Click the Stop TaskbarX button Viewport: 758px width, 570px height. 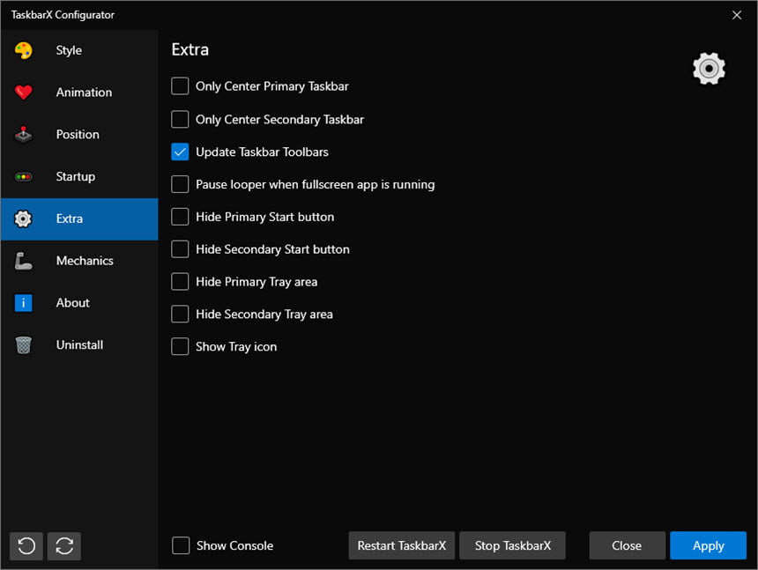[512, 546]
